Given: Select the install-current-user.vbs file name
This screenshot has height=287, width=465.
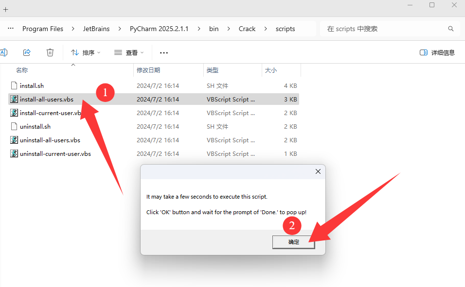Looking at the screenshot, I should (51, 113).
